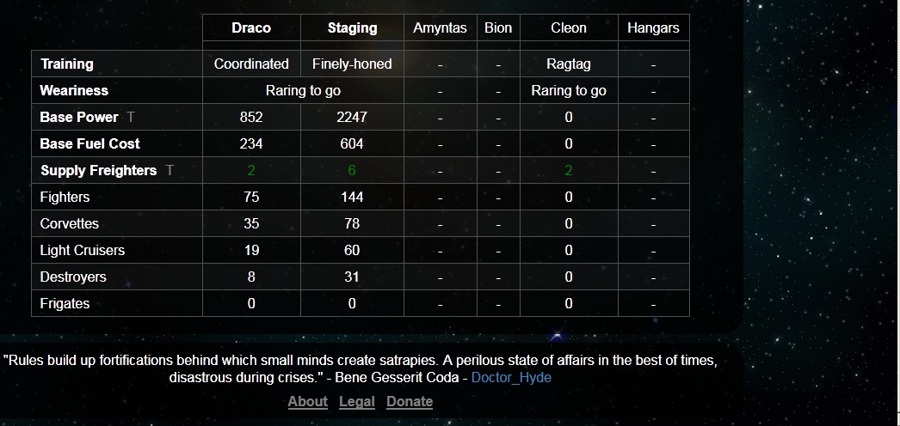Select the Cleon column header
Image resolution: width=900 pixels, height=426 pixels.
(569, 27)
